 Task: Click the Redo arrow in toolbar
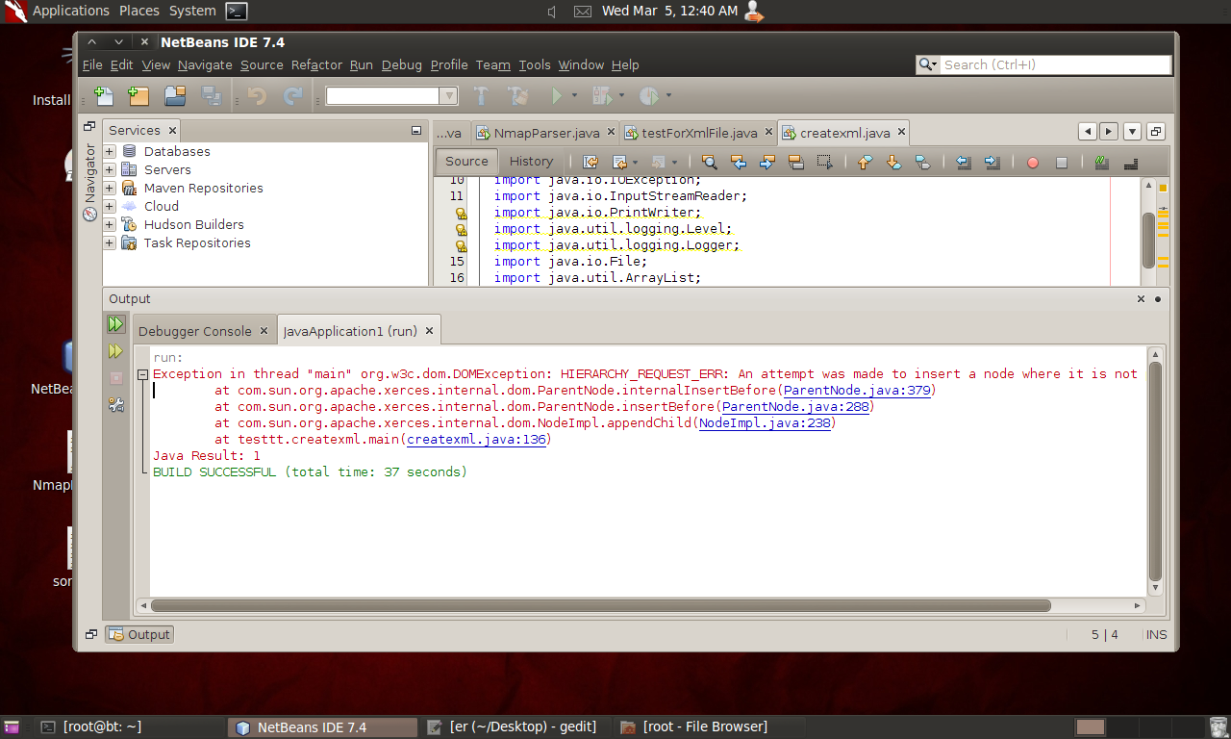coord(292,95)
